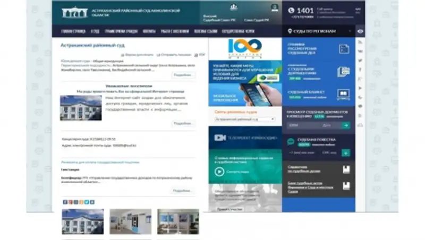This screenshot has height=240, width=425.
Task: Click the details button under the welcome message
Action: (x=183, y=124)
